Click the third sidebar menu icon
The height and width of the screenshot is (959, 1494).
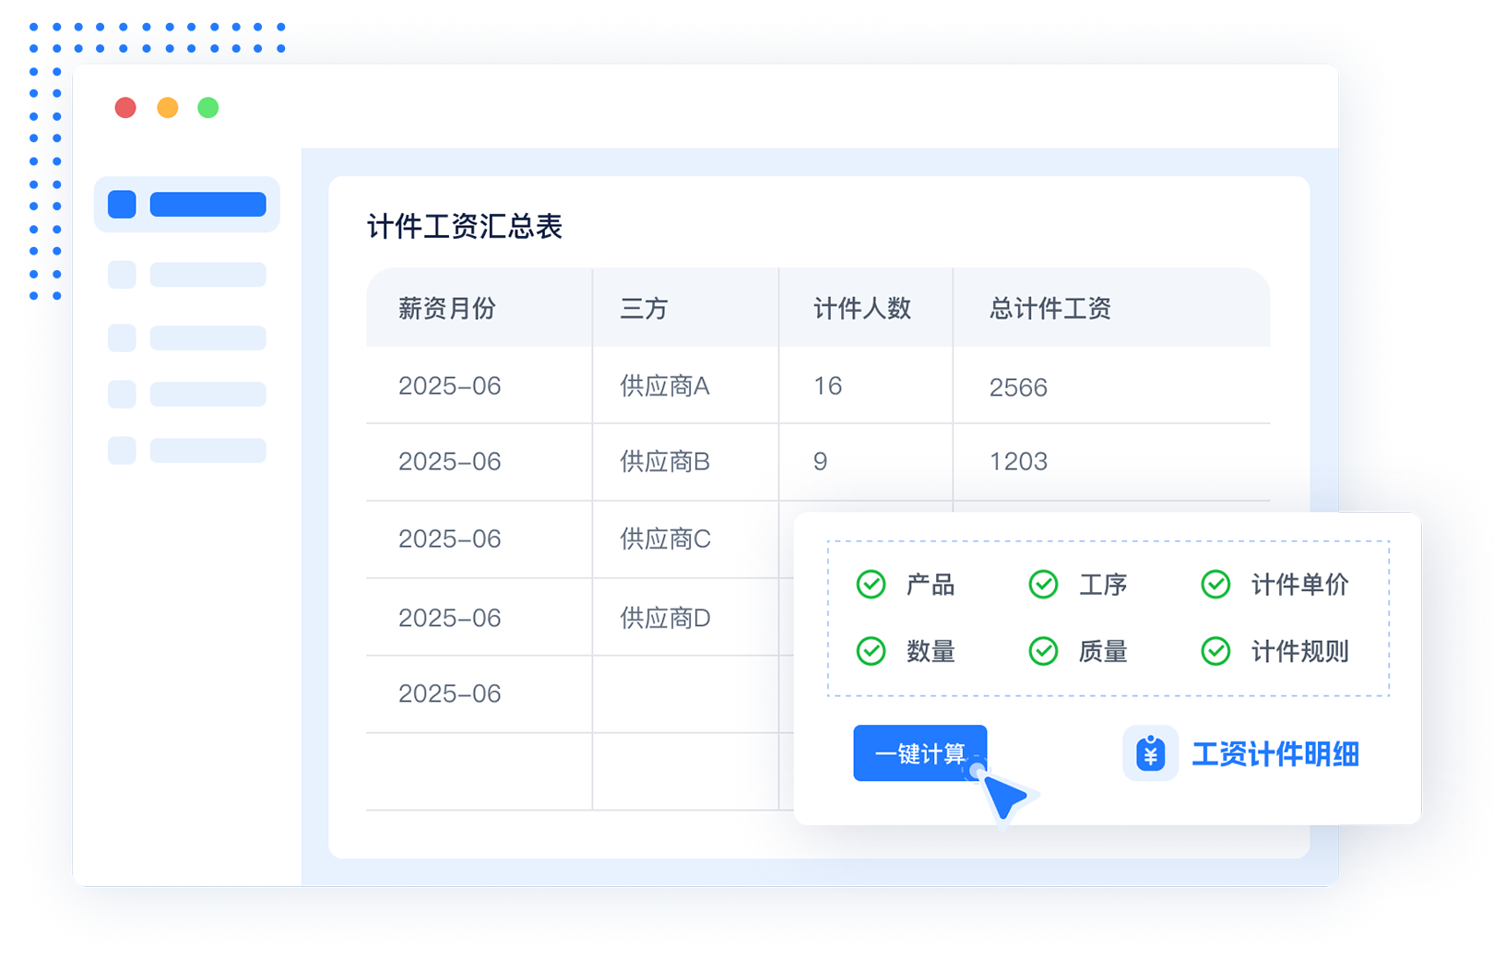pyautogui.click(x=121, y=337)
